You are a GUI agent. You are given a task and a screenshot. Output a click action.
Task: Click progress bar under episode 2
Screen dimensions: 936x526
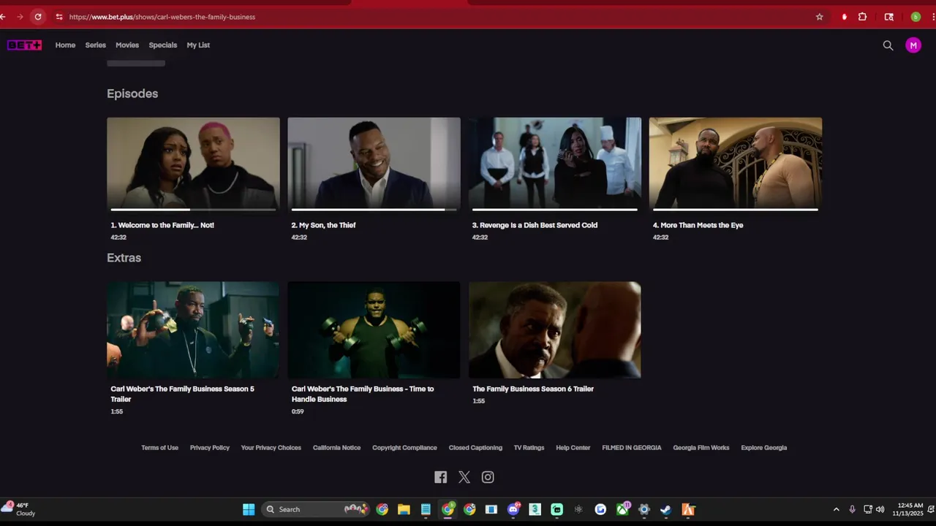tap(374, 210)
